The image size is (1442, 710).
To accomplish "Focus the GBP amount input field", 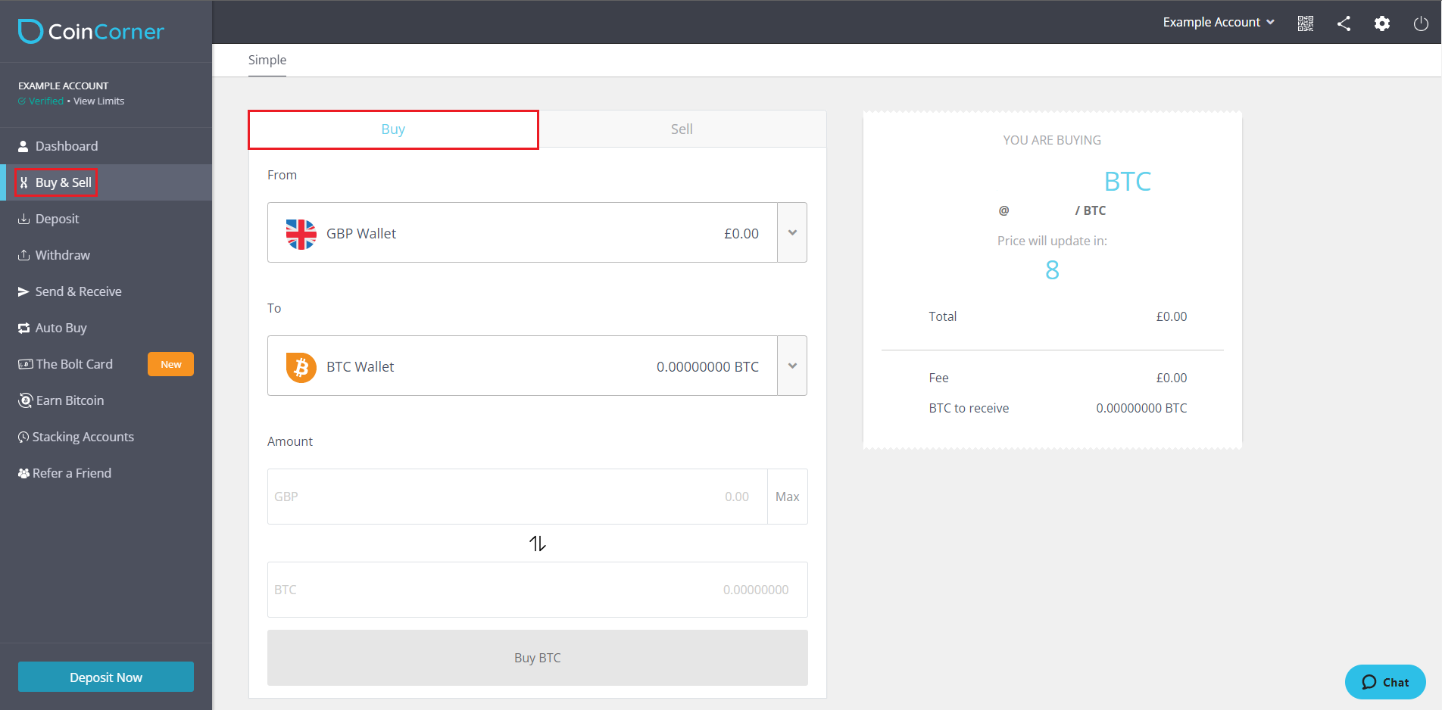I will (x=517, y=497).
